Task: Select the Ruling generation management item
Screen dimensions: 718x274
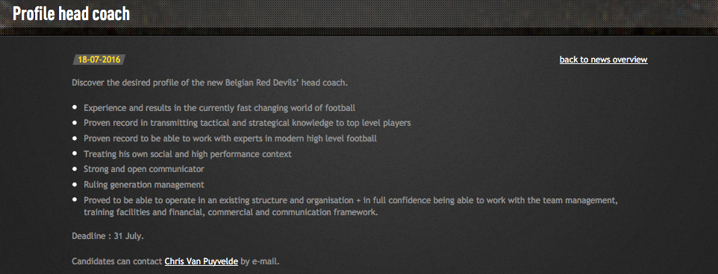Action: click(144, 185)
